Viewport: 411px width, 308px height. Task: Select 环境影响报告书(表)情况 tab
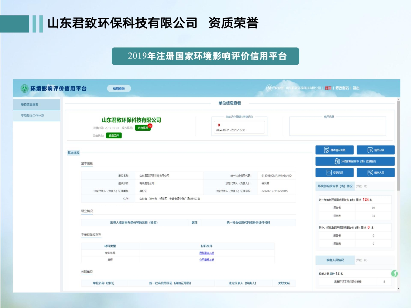[335, 186]
